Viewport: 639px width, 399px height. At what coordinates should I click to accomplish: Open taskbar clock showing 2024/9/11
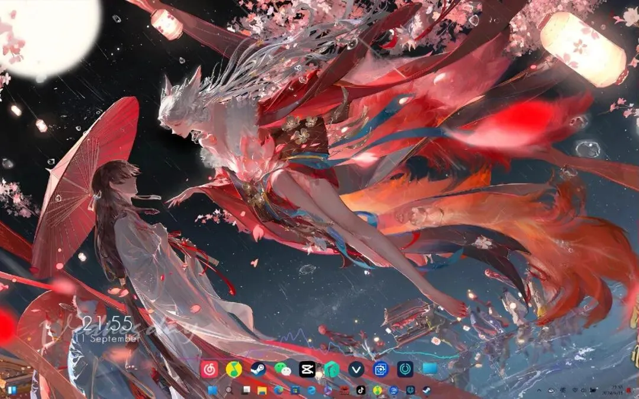tap(612, 390)
